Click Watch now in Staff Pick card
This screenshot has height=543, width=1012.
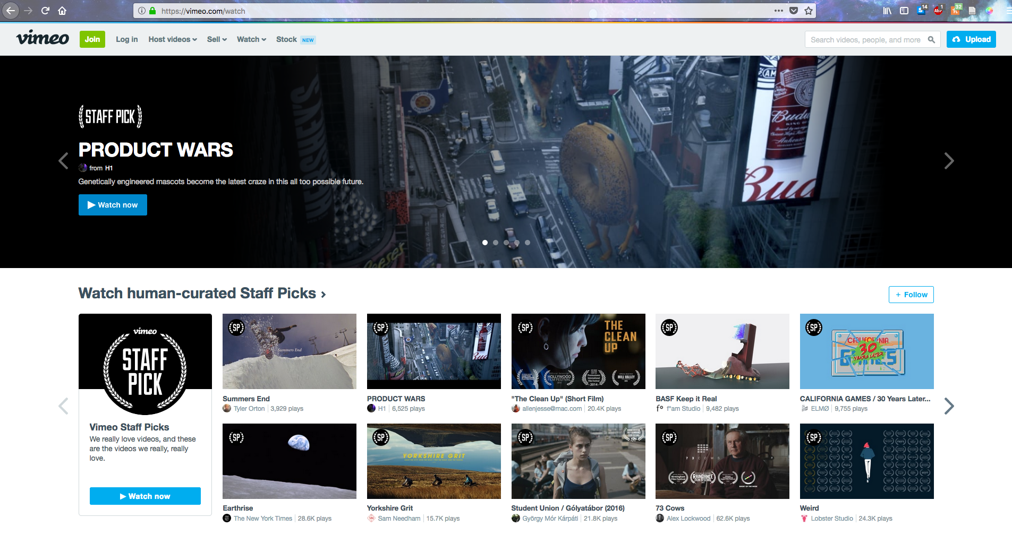click(145, 496)
